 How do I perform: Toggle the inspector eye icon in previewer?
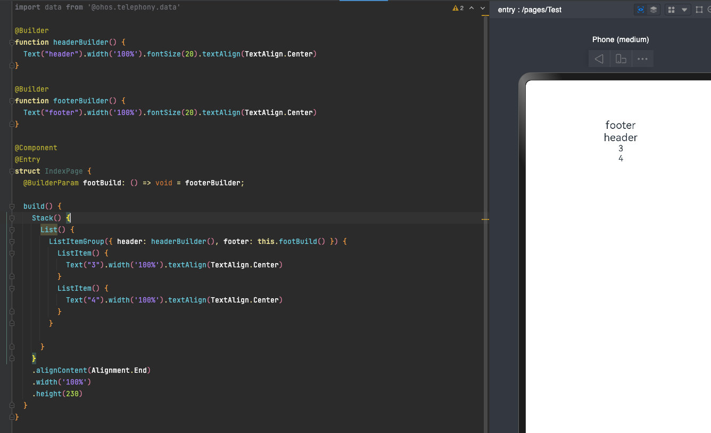(641, 10)
